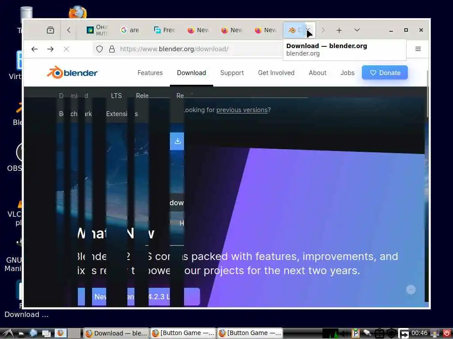Click the Firefox desktop icon
Image resolution: width=453 pixels, height=339 pixels.
point(78,12)
